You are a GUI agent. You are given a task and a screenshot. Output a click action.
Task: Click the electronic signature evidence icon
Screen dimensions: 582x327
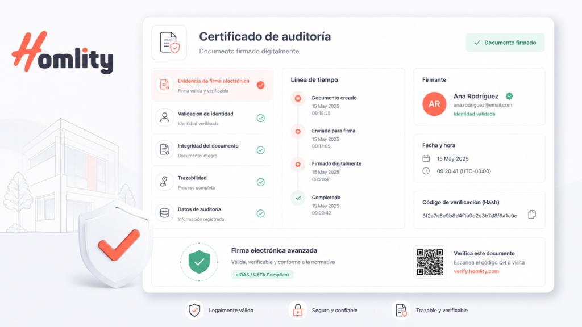(x=164, y=85)
